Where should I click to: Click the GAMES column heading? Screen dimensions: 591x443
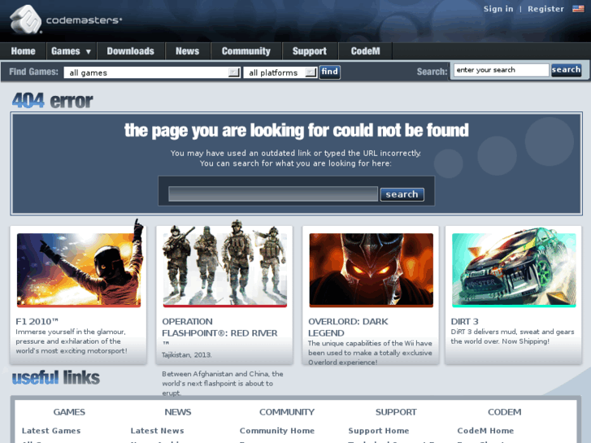click(69, 412)
